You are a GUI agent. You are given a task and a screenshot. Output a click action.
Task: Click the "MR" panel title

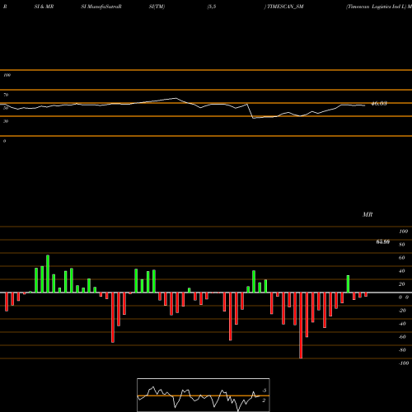tap(368, 214)
